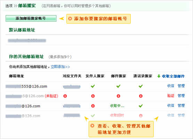Click red stop icon under 发件人搬家 third row
The image size is (193, 139).
click(x=93, y=106)
